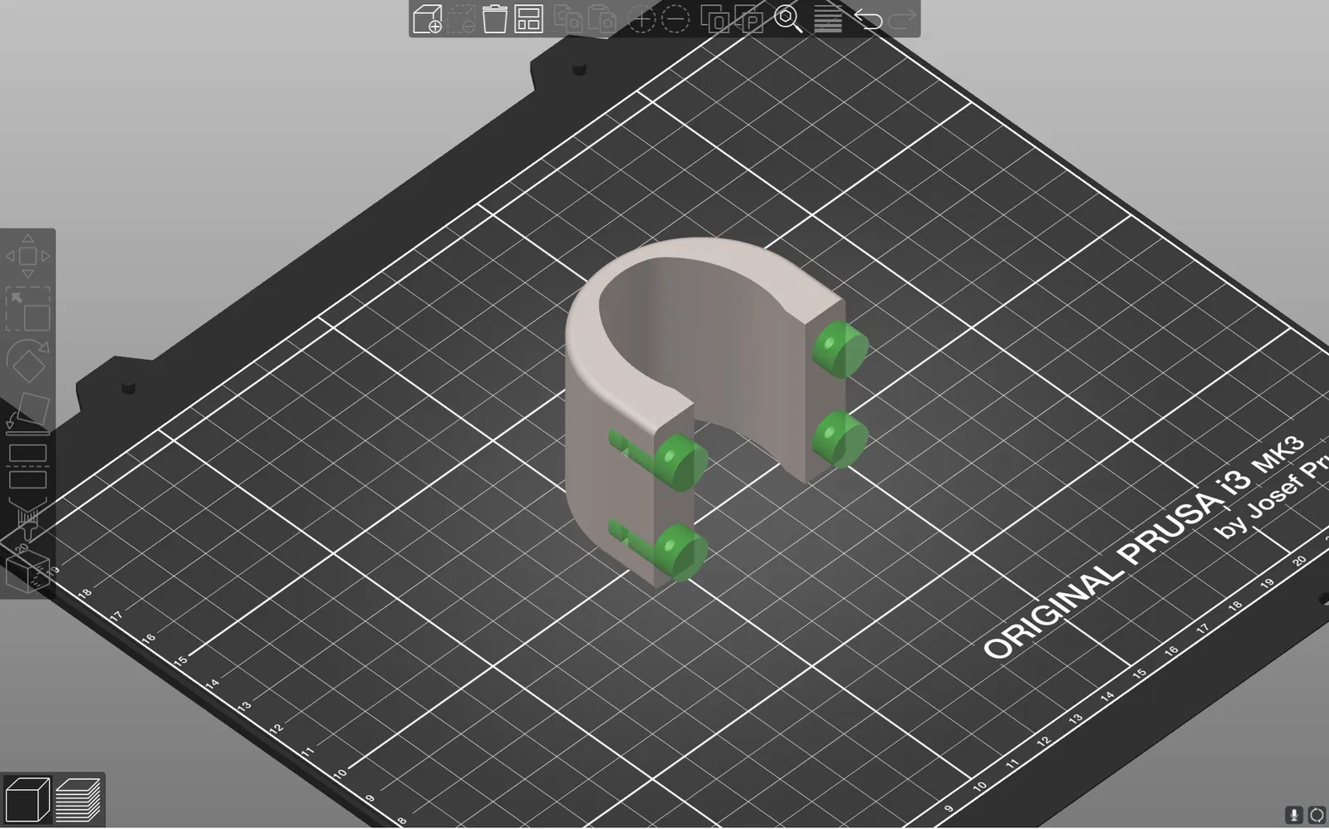1329x829 pixels.
Task: Click the lowest green cylinder on front arm
Action: [x=681, y=552]
